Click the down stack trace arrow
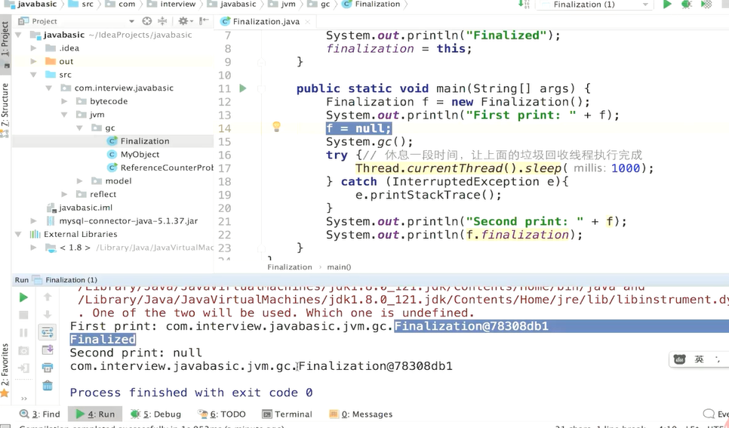Viewport: 729px width, 428px height. click(48, 315)
